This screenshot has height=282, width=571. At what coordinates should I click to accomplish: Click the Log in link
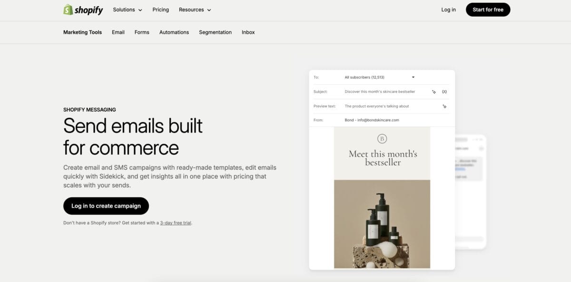(x=448, y=9)
